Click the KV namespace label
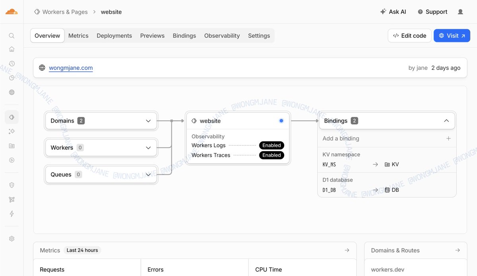The image size is (477, 276). tap(341, 154)
